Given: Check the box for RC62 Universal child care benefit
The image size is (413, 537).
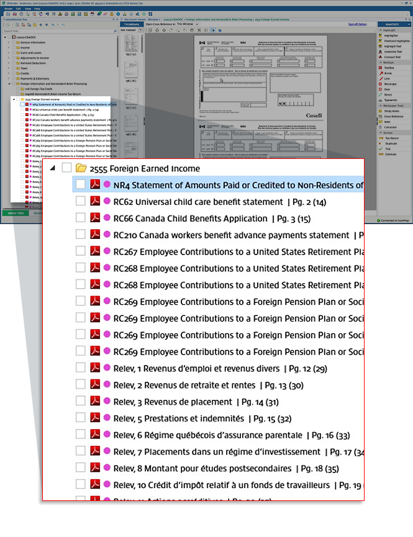Looking at the screenshot, I should point(80,201).
